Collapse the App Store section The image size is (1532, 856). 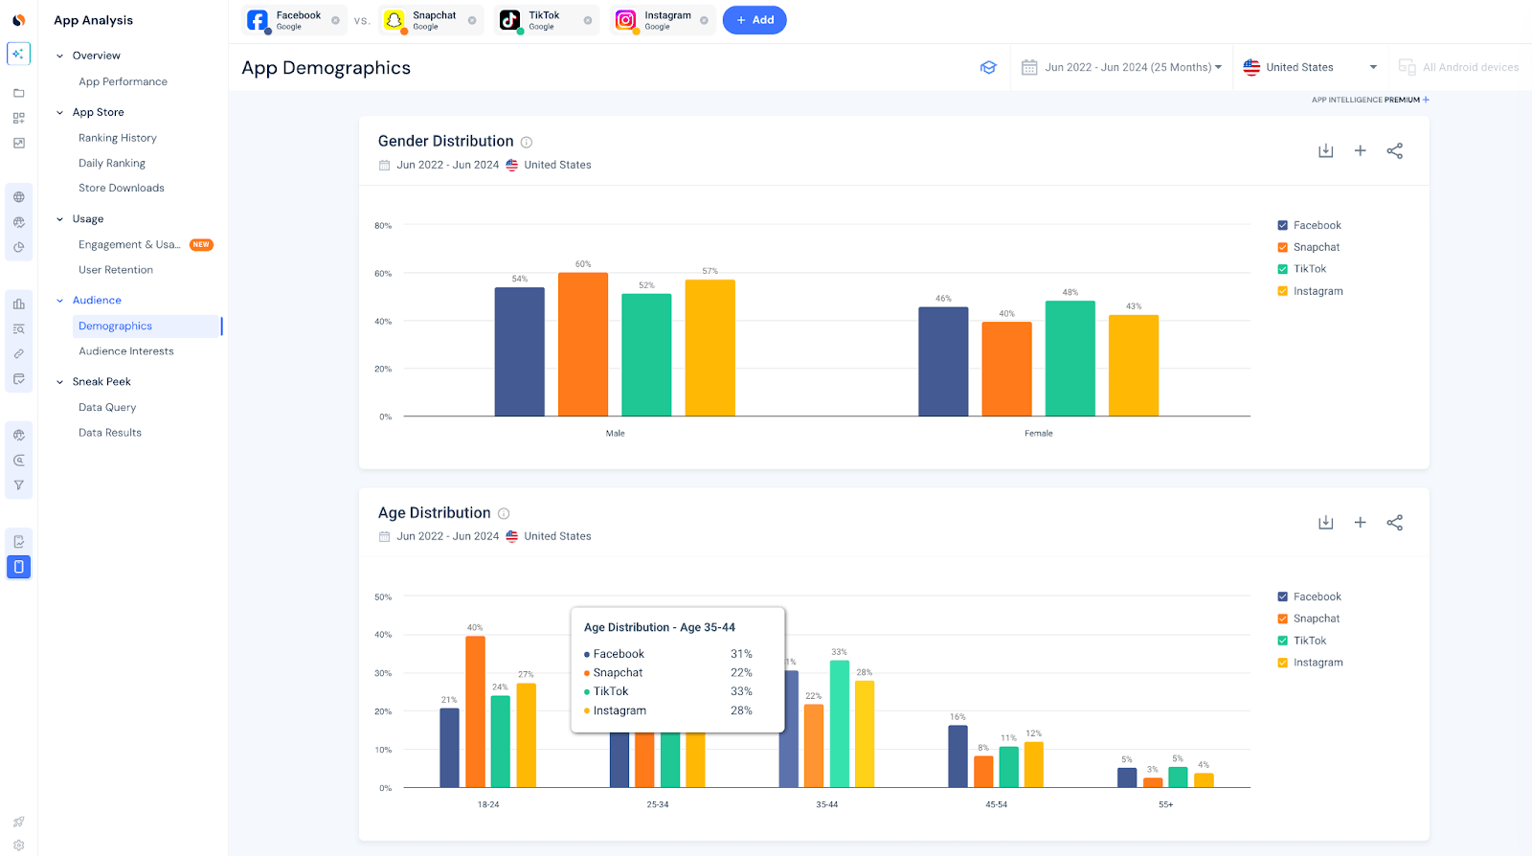[x=59, y=112]
